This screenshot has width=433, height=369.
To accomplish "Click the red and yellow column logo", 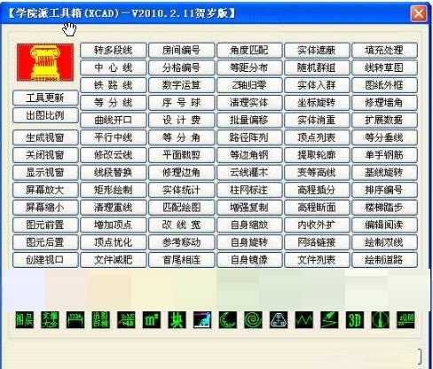I will [x=45, y=62].
